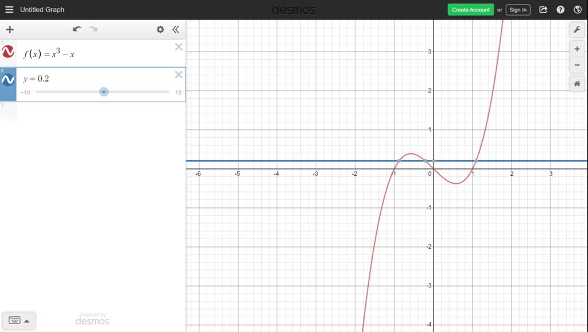Screen dimensions: 588x332
Task: Add a new expression item
Action: 10,30
